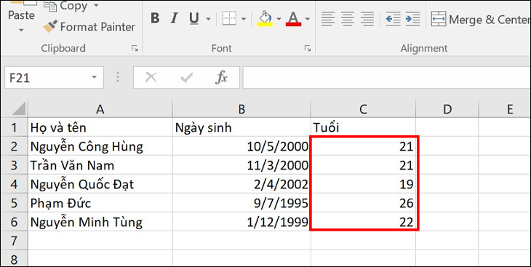Open Font dialog launcher

click(x=308, y=49)
